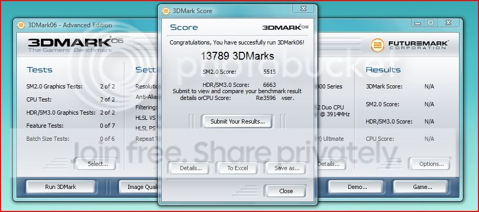Click the @ 3914MHz CPU speed text
The height and width of the screenshot is (212, 479).
pyautogui.click(x=335, y=115)
